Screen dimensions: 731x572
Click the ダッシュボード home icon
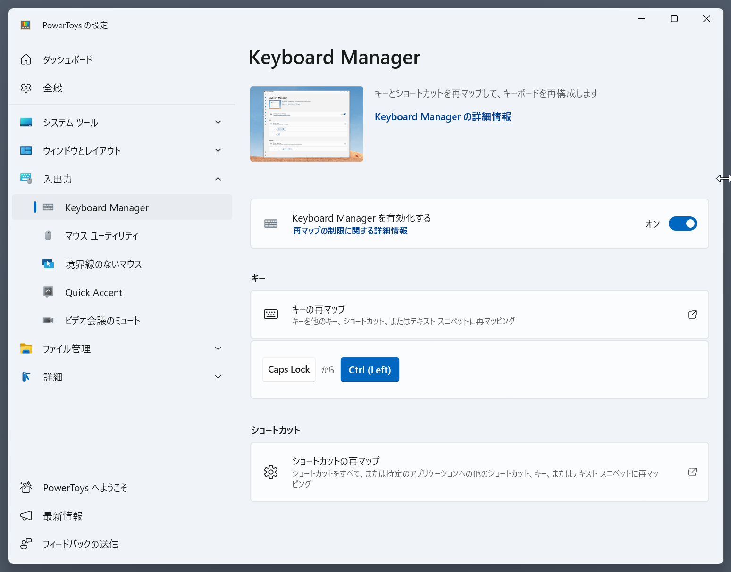26,59
